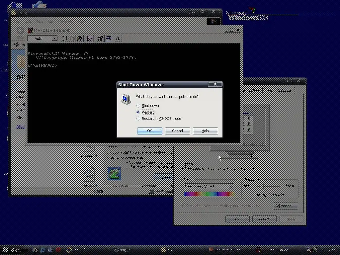Click the third quick launch icon
This screenshot has height=255, width=340.
pyautogui.click(x=50, y=250)
